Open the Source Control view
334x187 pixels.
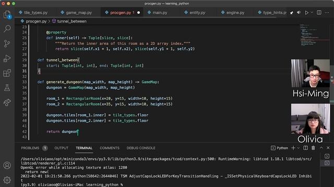click(x=7, y=44)
